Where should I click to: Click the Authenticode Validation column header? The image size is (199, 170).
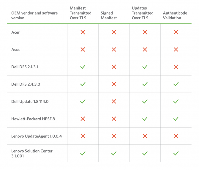175,15
